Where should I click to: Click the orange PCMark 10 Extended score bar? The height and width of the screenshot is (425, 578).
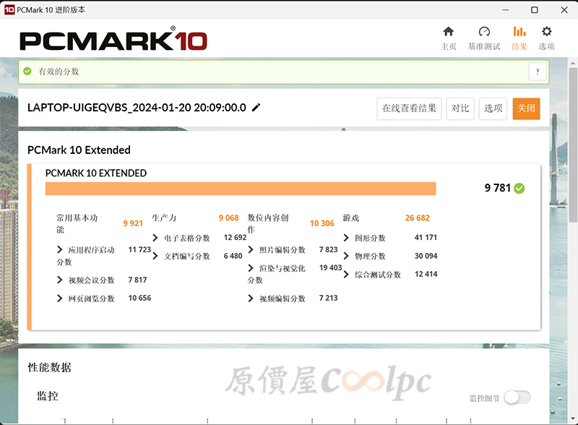pos(241,189)
